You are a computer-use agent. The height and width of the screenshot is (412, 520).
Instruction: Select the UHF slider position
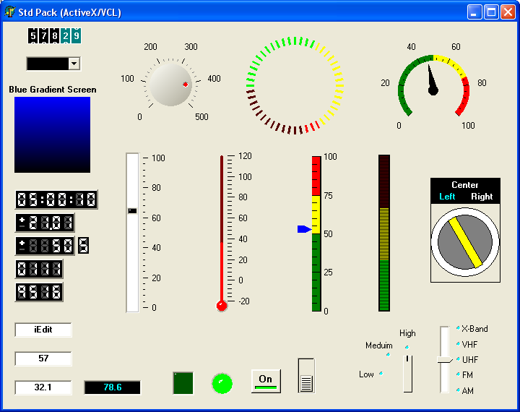tap(458, 359)
